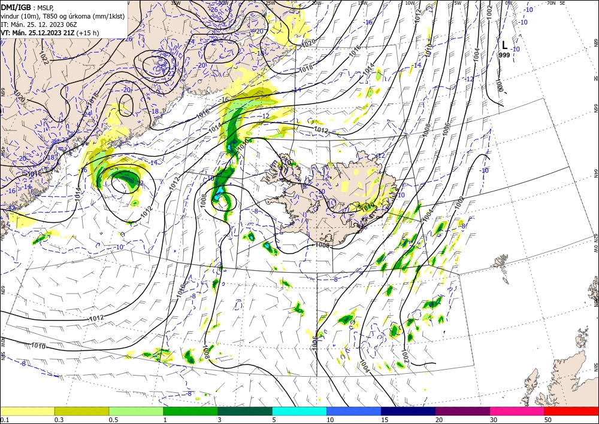
Task: Choose the navy 15–20 legend swatch
Action: point(409,411)
